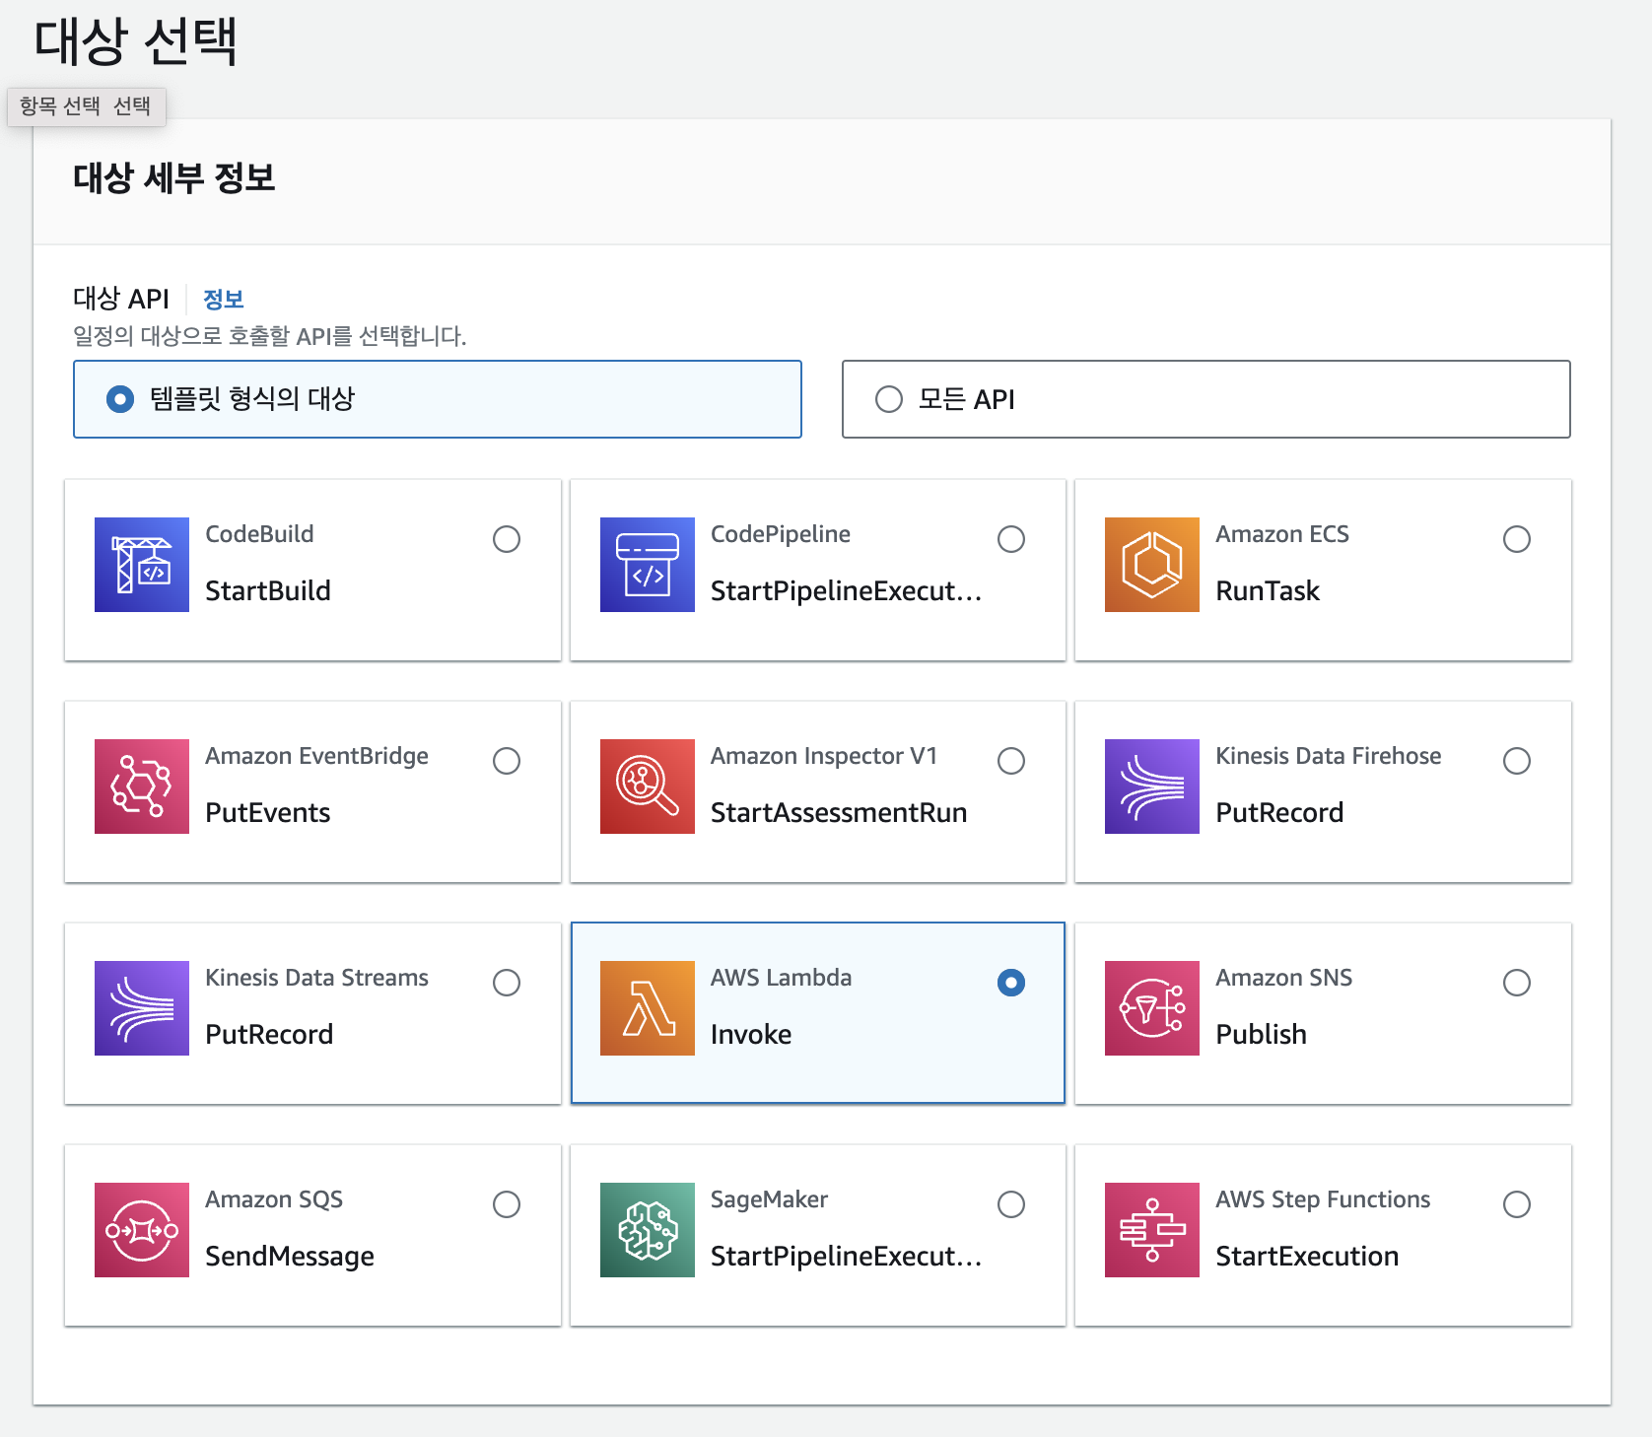Click the StartAssessmentRun text
This screenshot has height=1437, width=1652.
pos(839,812)
